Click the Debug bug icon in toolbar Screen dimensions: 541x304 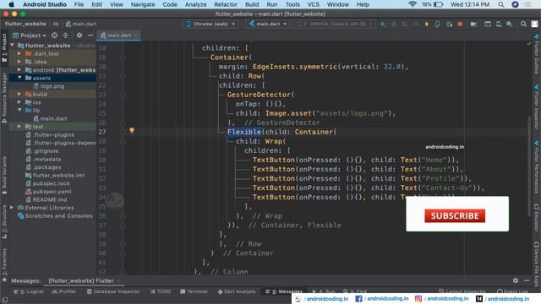[394, 24]
